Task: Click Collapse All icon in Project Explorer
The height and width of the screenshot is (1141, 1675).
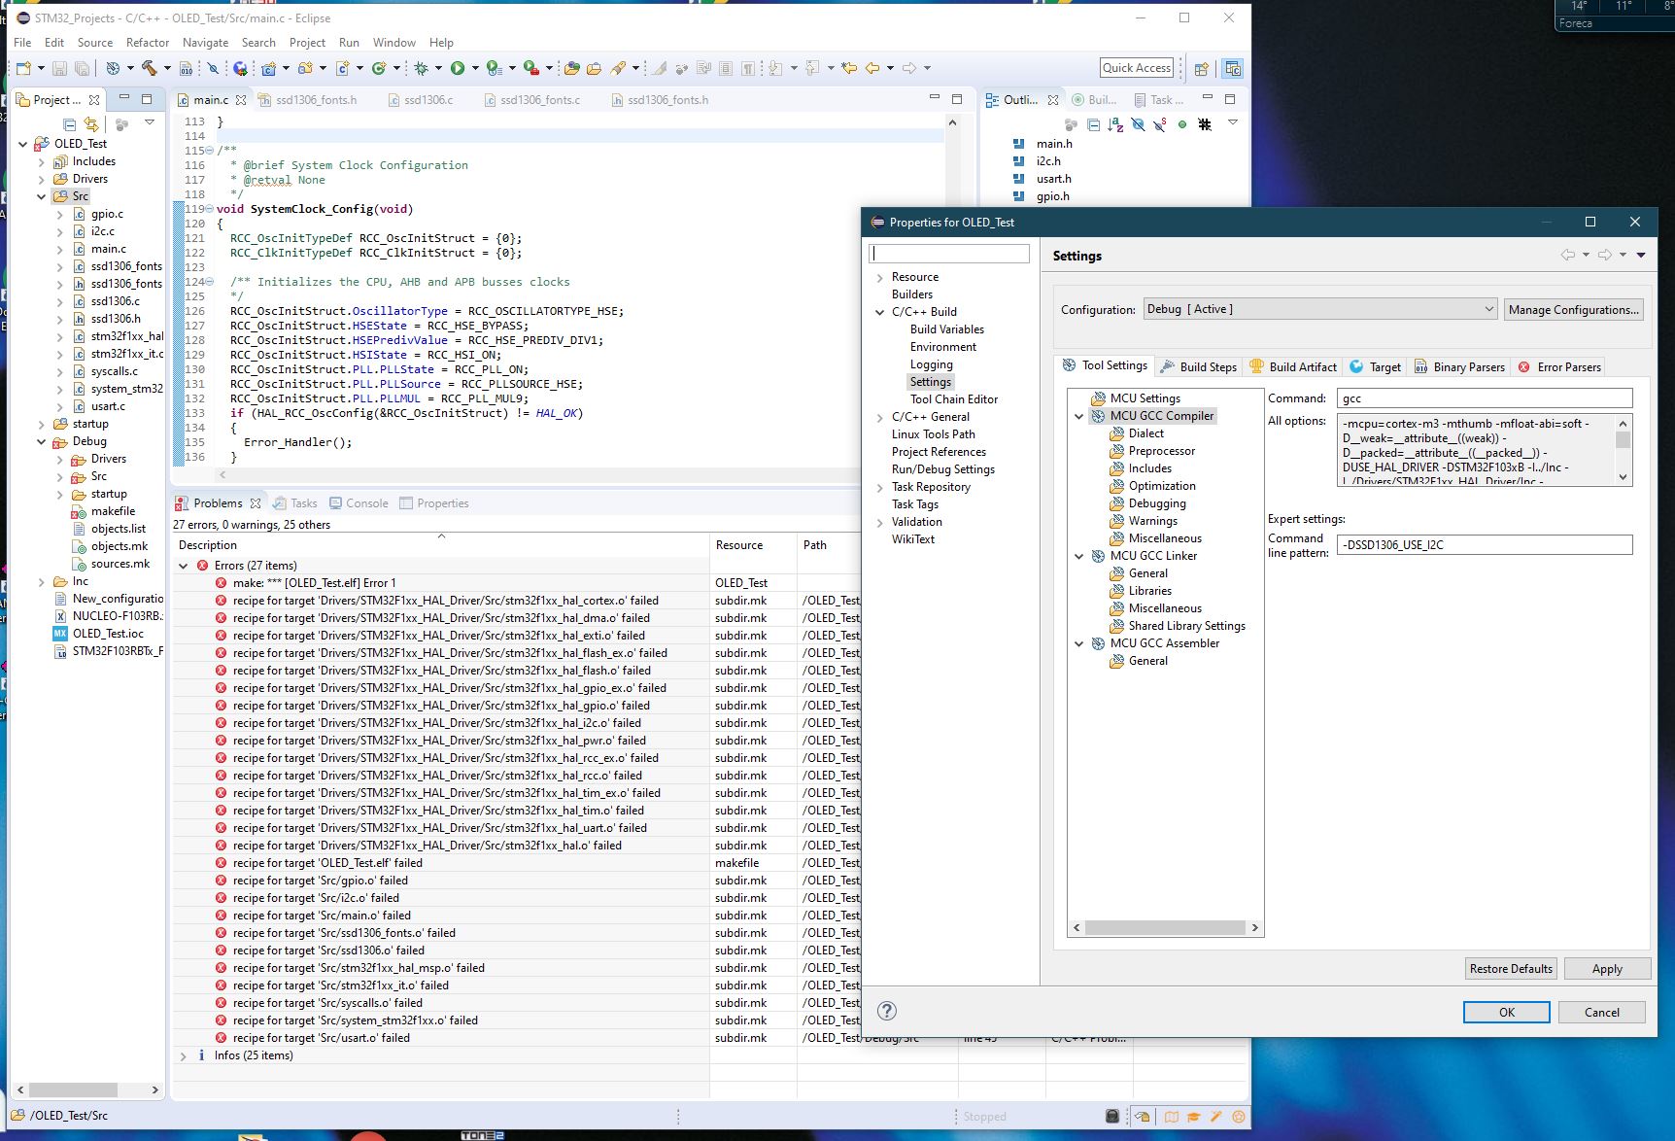Action: (70, 124)
